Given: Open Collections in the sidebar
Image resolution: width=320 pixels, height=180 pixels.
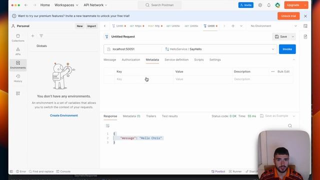Looking at the screenshot, I should [18, 38].
